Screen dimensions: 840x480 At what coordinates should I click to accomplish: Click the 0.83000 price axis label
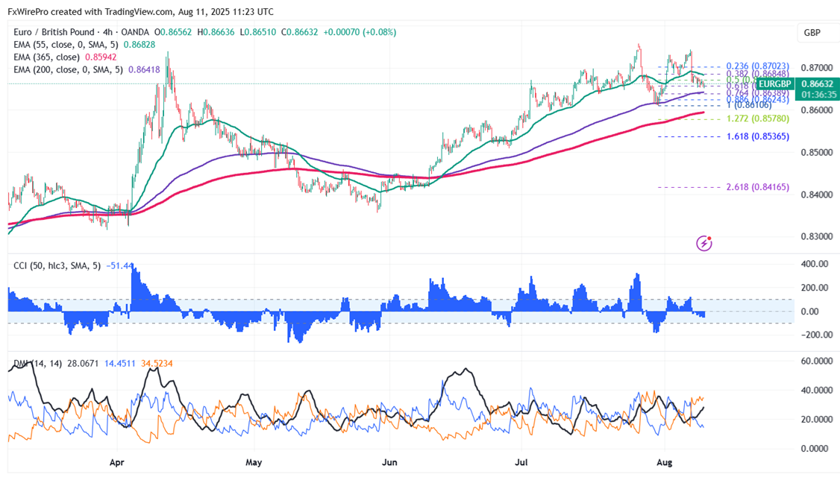pyautogui.click(x=817, y=236)
